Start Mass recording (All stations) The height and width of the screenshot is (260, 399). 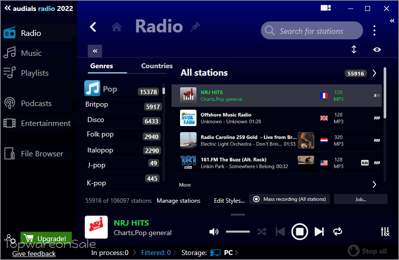tap(289, 199)
